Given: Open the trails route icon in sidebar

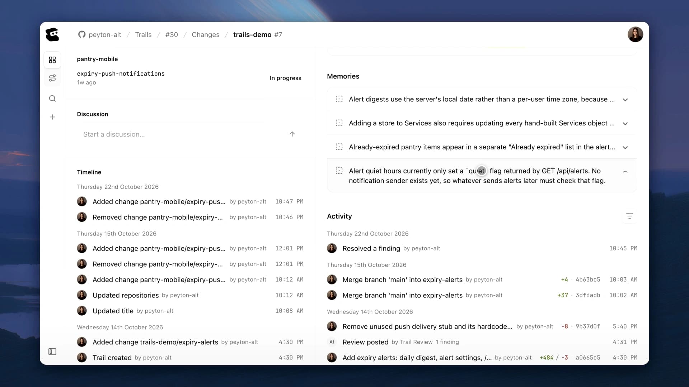Looking at the screenshot, I should 52,78.
